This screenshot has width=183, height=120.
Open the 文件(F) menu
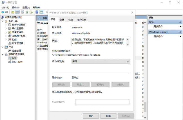click(x=5, y=8)
